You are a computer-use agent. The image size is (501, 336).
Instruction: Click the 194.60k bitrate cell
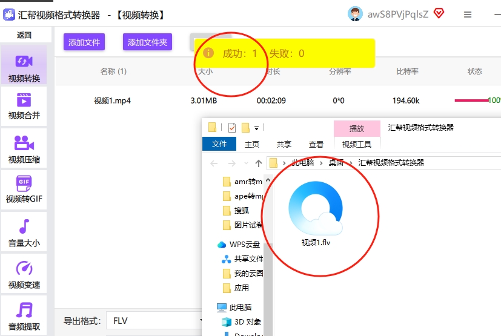coord(406,100)
